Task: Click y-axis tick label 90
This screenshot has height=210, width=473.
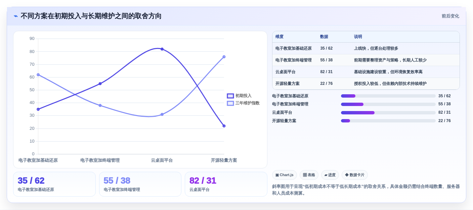Action: [32, 39]
